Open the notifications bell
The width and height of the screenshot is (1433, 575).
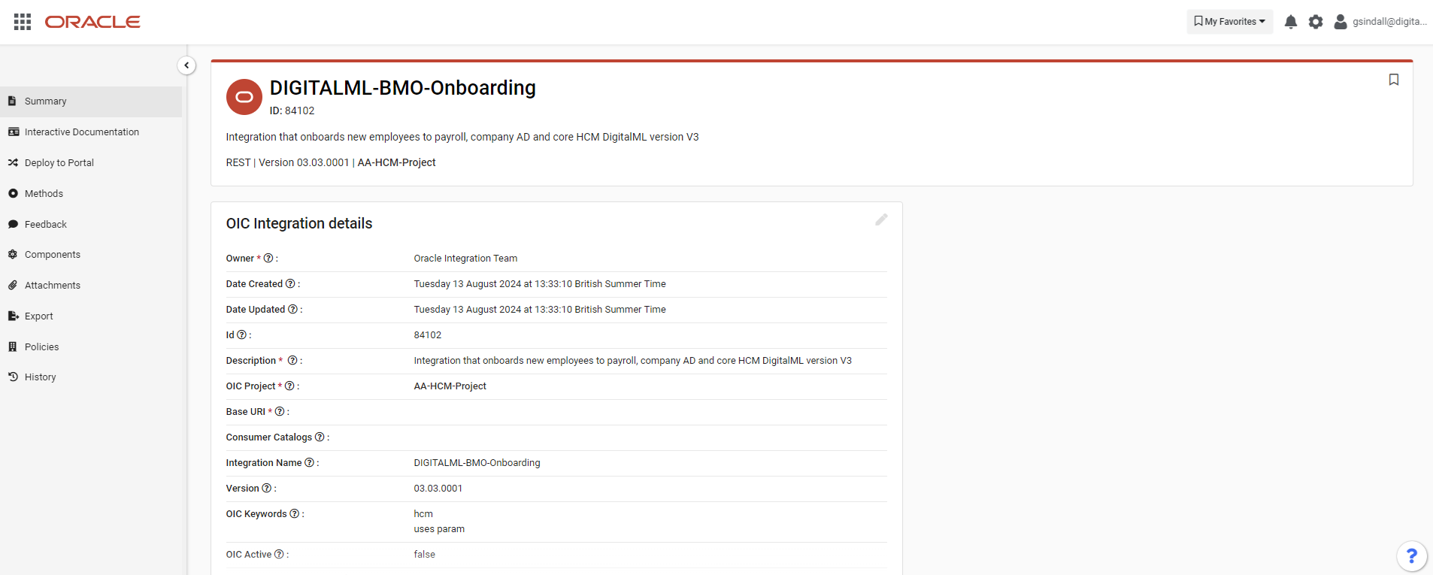click(1291, 22)
